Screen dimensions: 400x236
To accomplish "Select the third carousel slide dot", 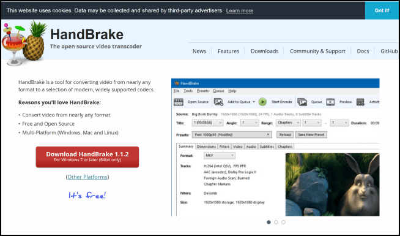I will pos(283,222).
